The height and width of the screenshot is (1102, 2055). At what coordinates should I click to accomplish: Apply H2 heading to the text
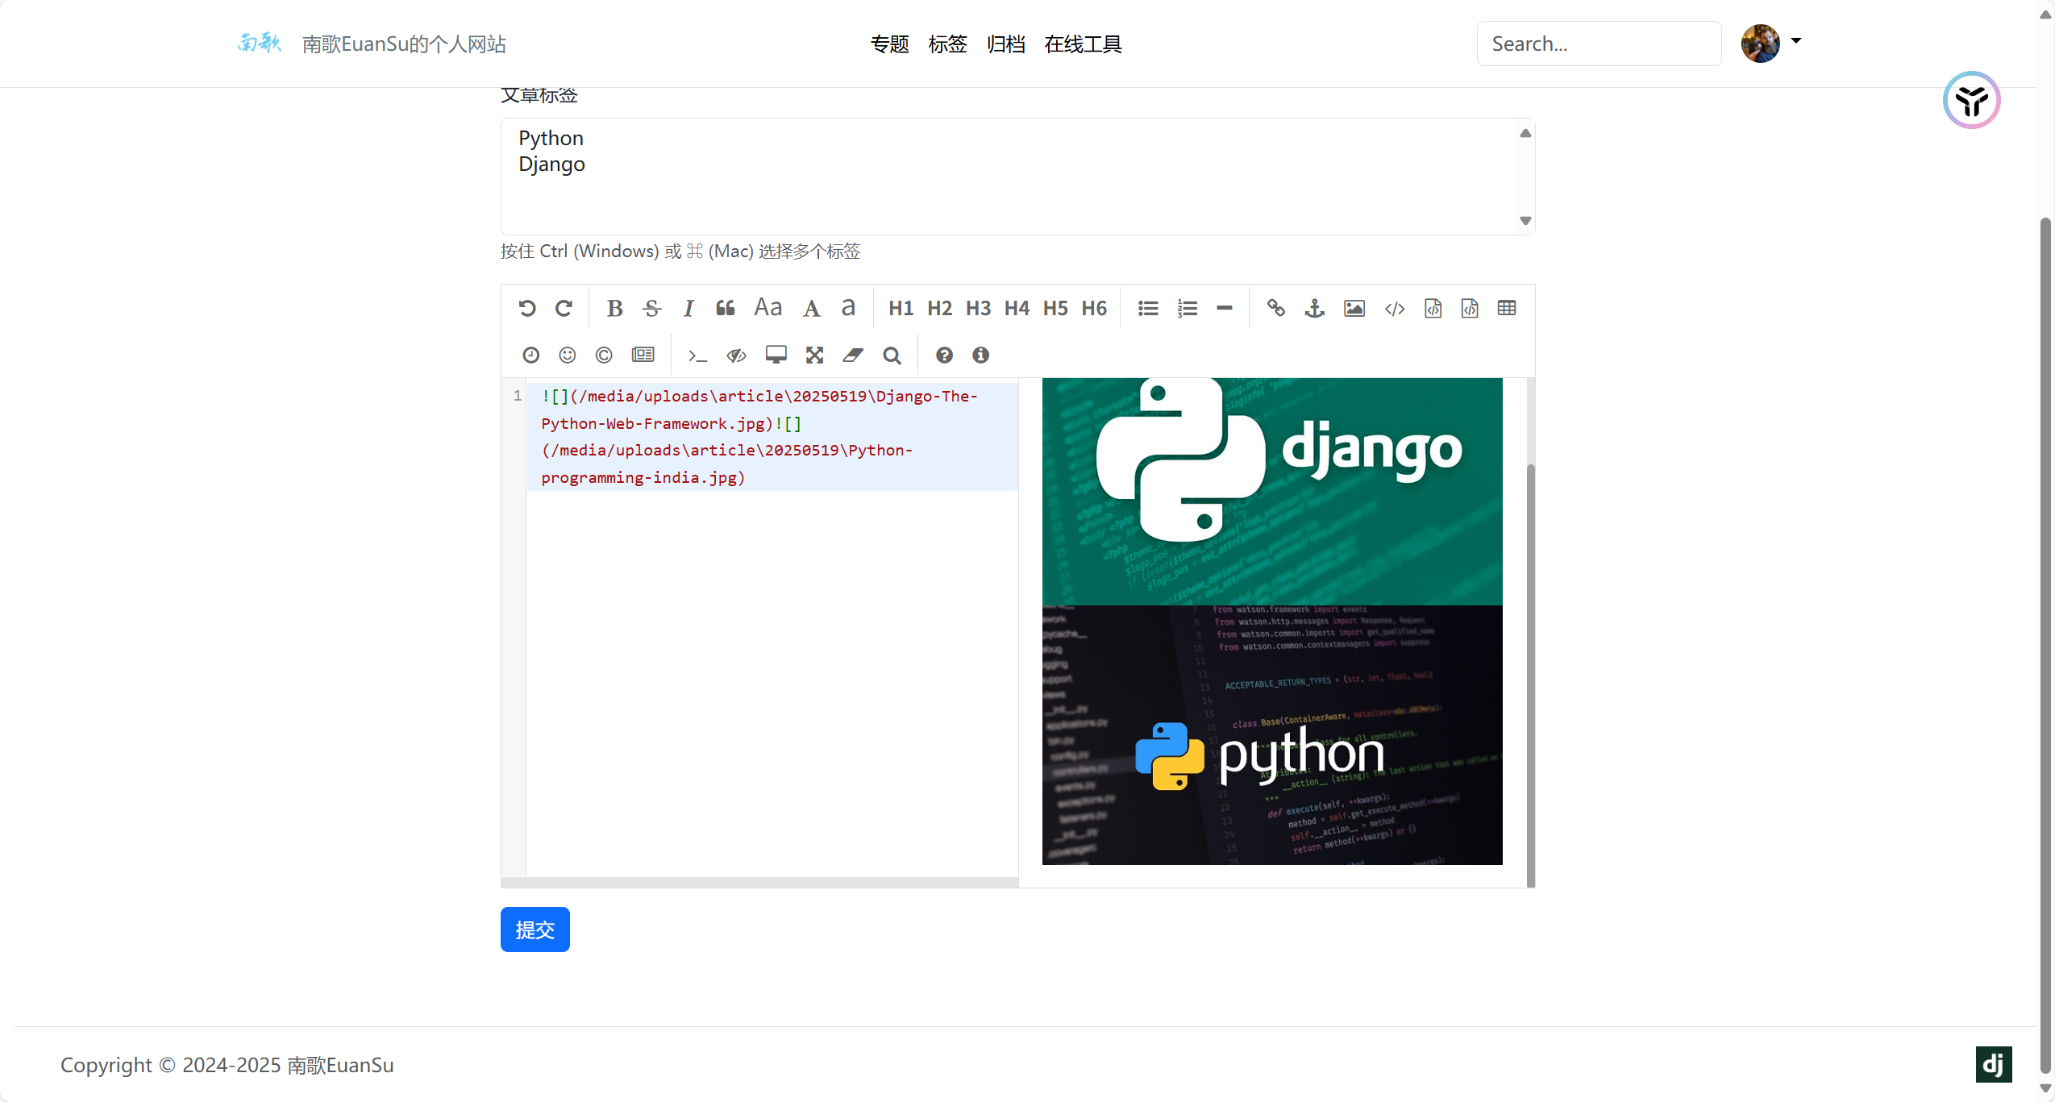coord(938,308)
